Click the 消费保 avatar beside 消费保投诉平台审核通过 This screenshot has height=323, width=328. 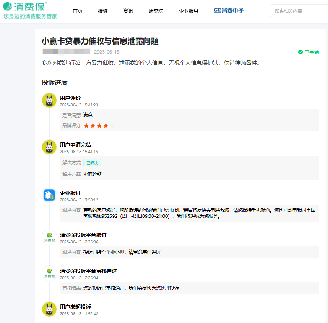(49, 273)
